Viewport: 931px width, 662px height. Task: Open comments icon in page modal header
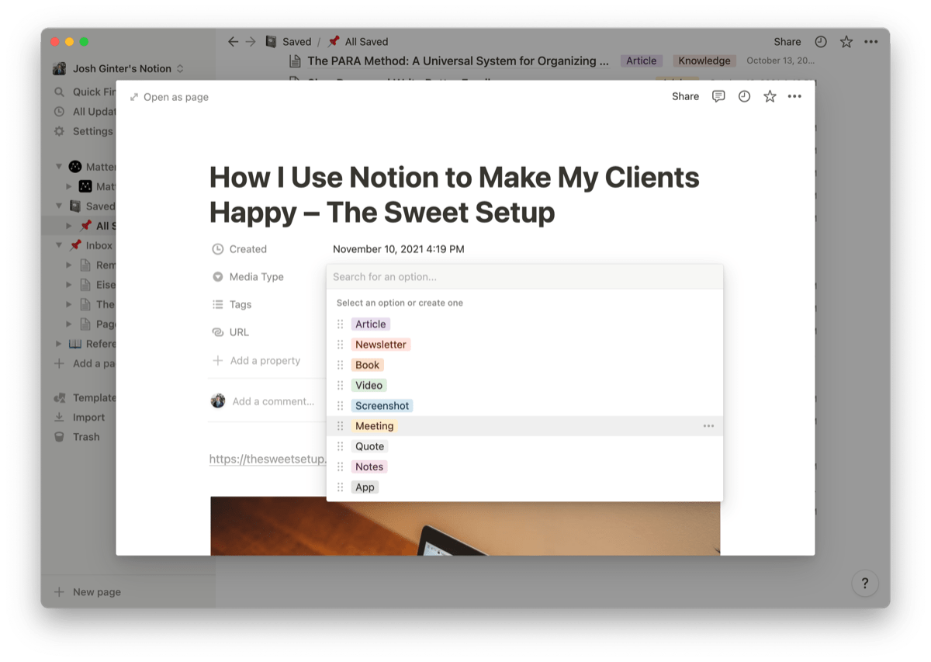tap(718, 96)
